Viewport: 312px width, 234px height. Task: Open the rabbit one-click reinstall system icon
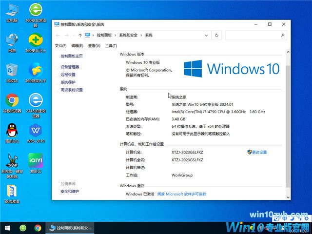(x=12, y=166)
